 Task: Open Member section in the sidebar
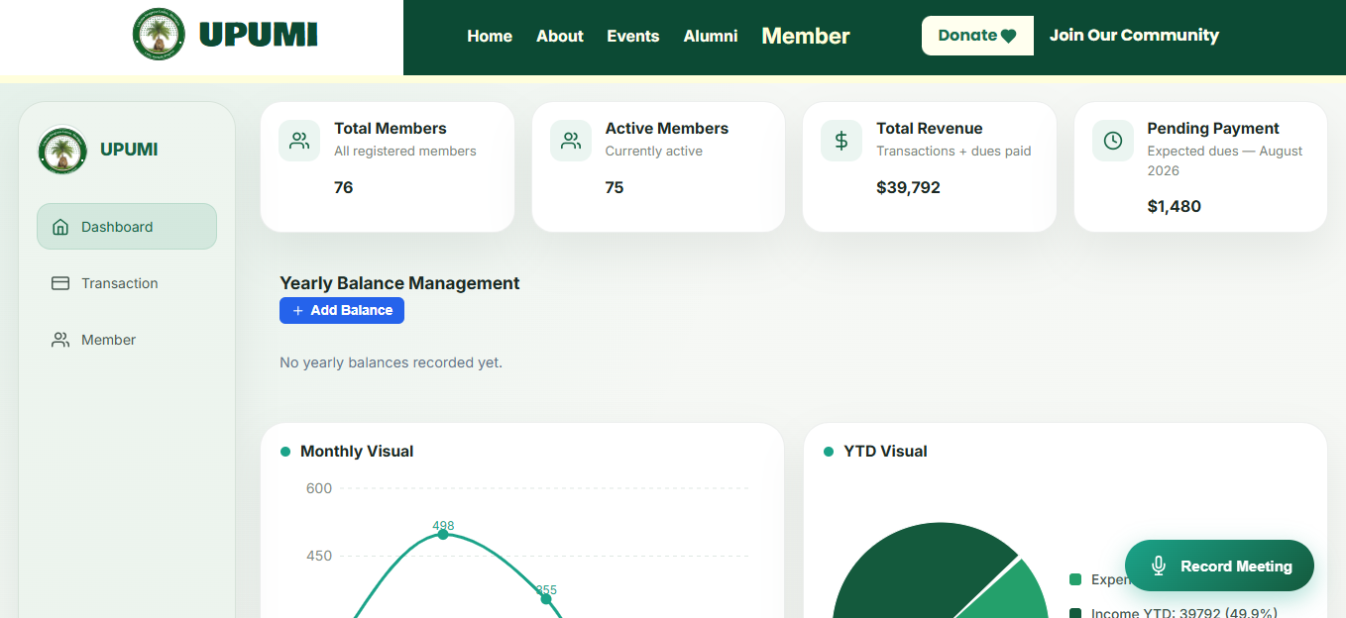tap(127, 340)
